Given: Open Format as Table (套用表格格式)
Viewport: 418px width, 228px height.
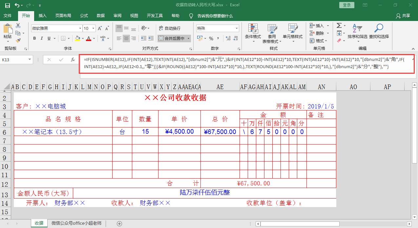Looking at the screenshot, I should tap(272, 33).
